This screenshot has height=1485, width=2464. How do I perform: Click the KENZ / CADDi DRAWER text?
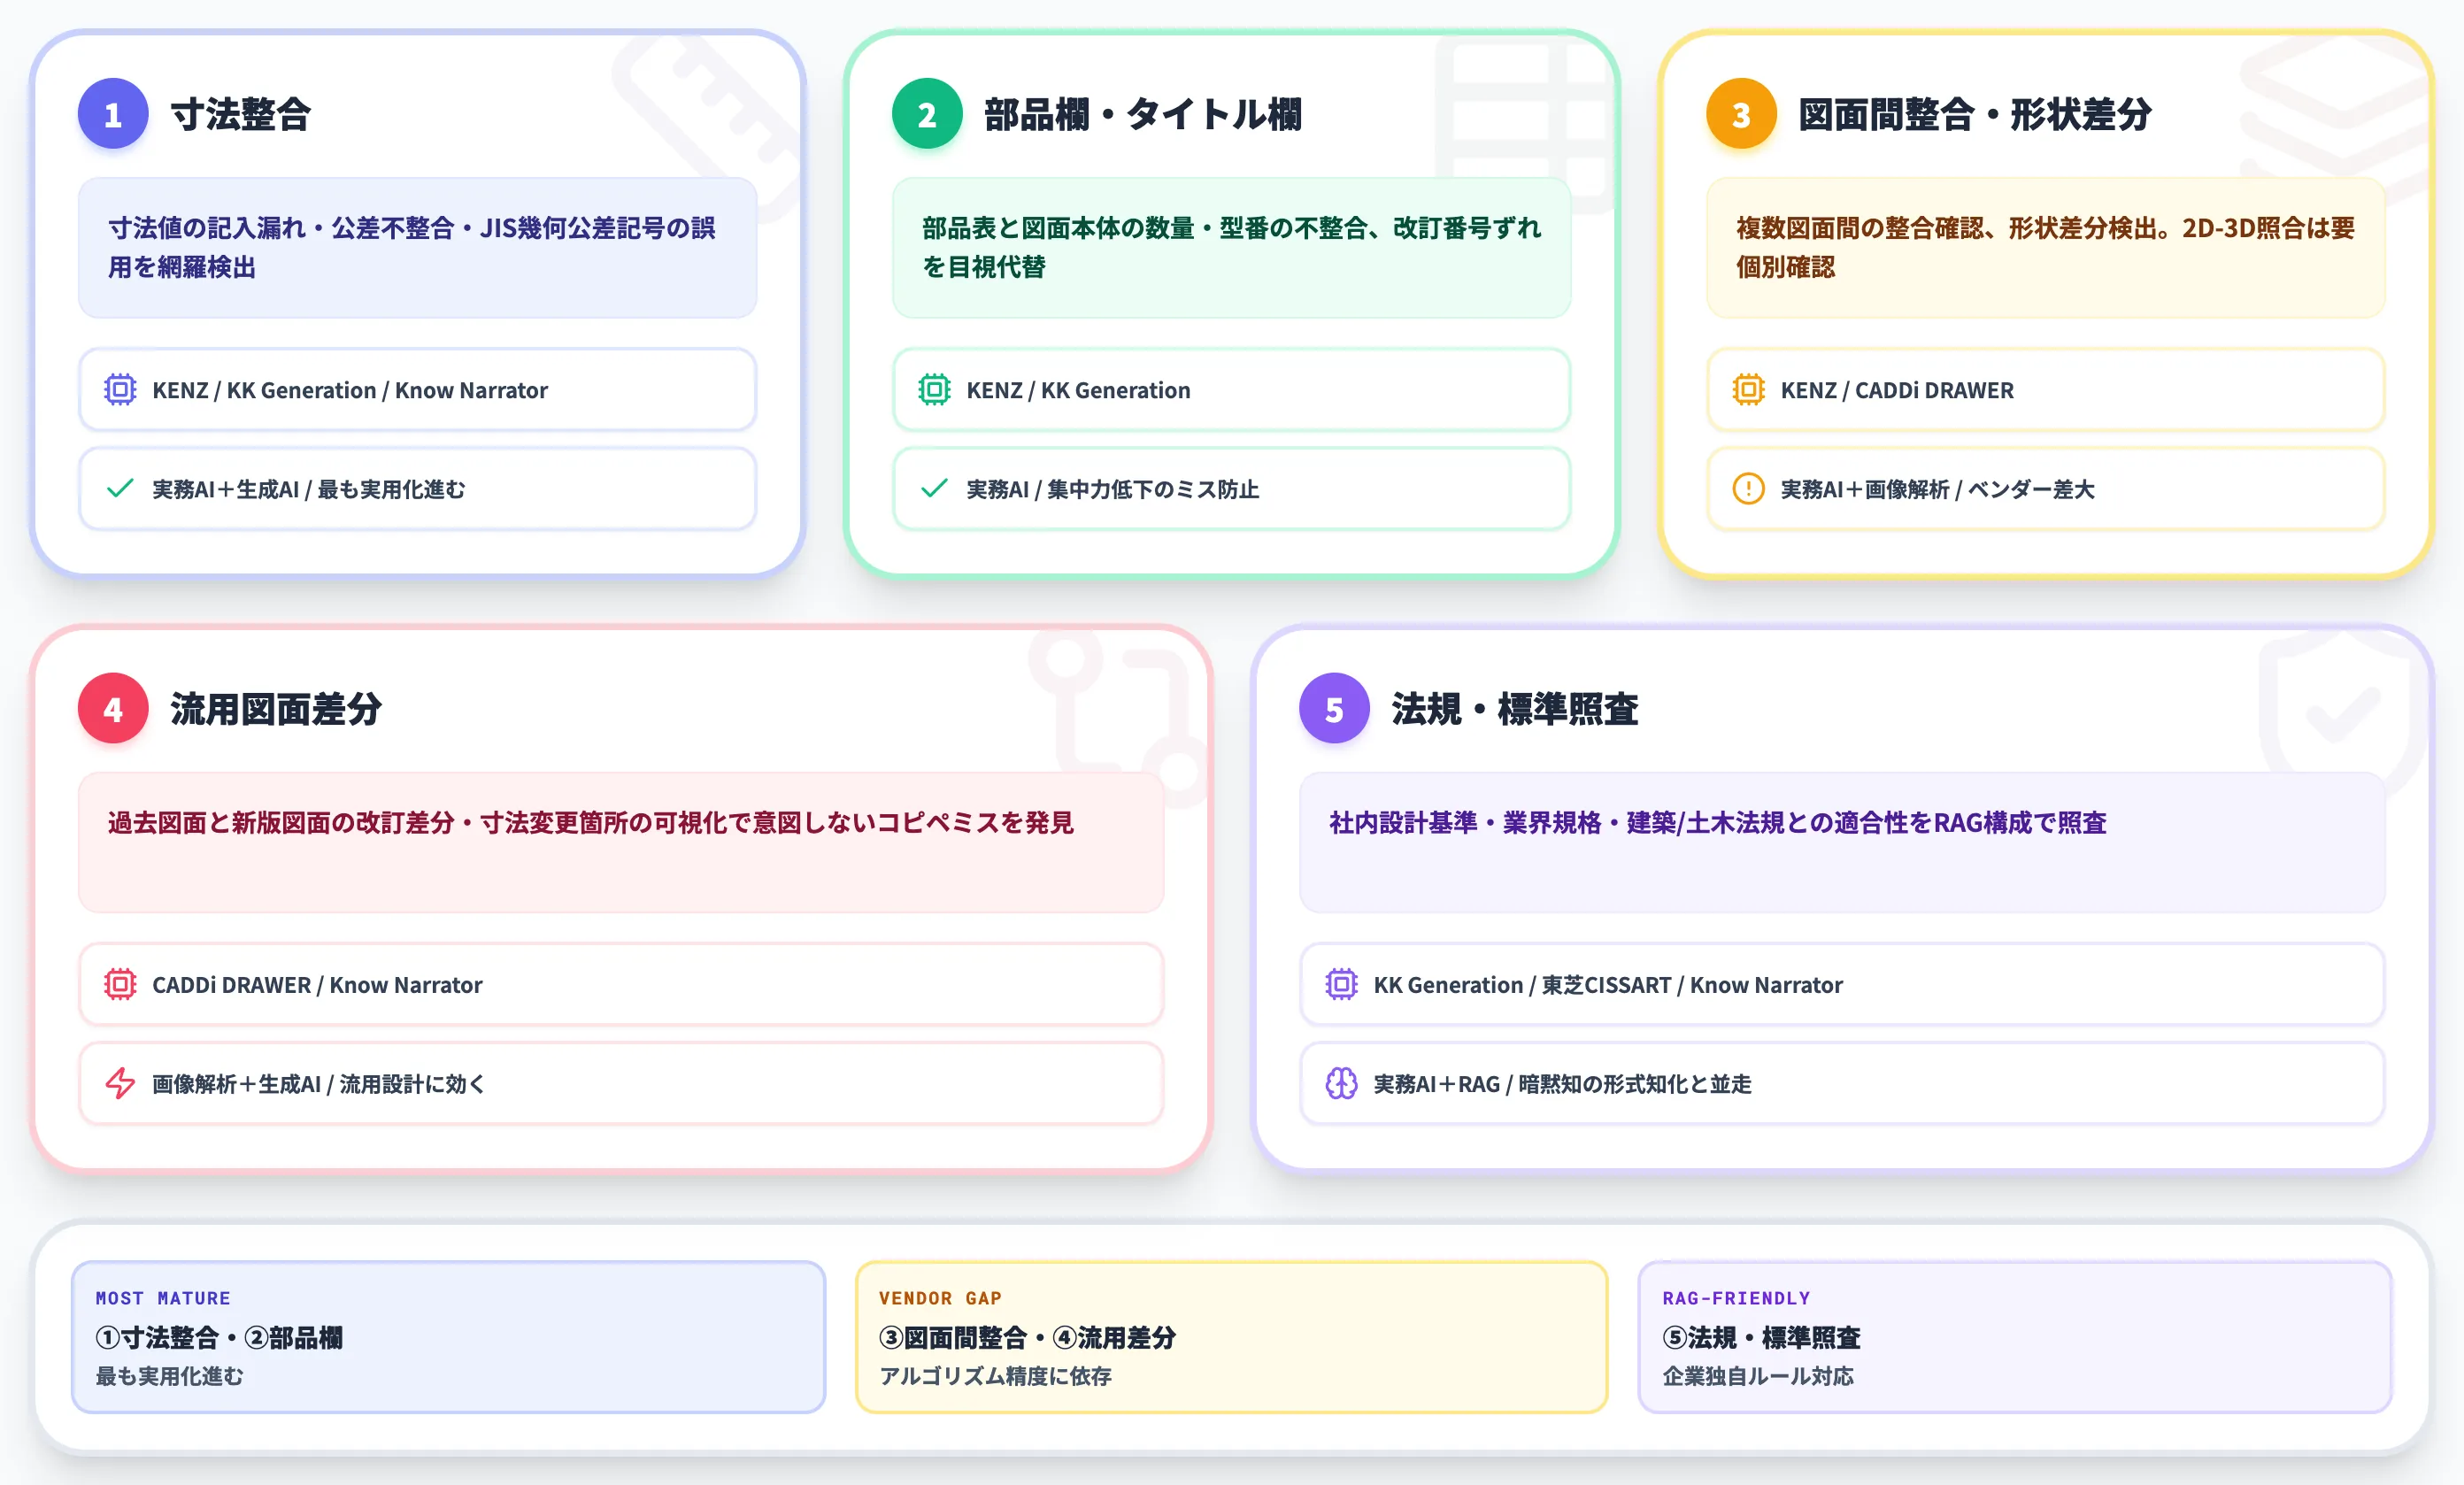1897,390
